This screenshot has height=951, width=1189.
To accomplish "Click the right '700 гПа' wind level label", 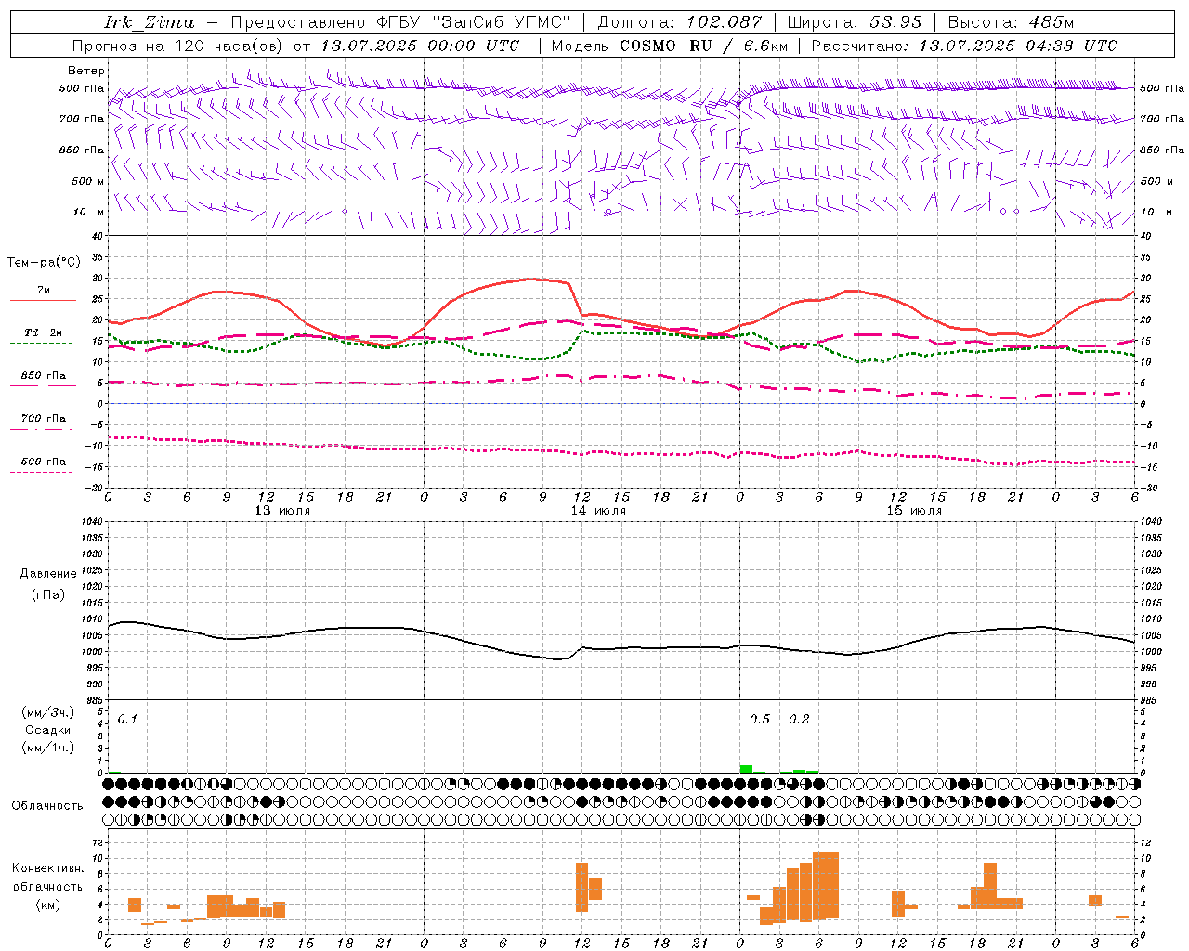I will (x=1161, y=119).
